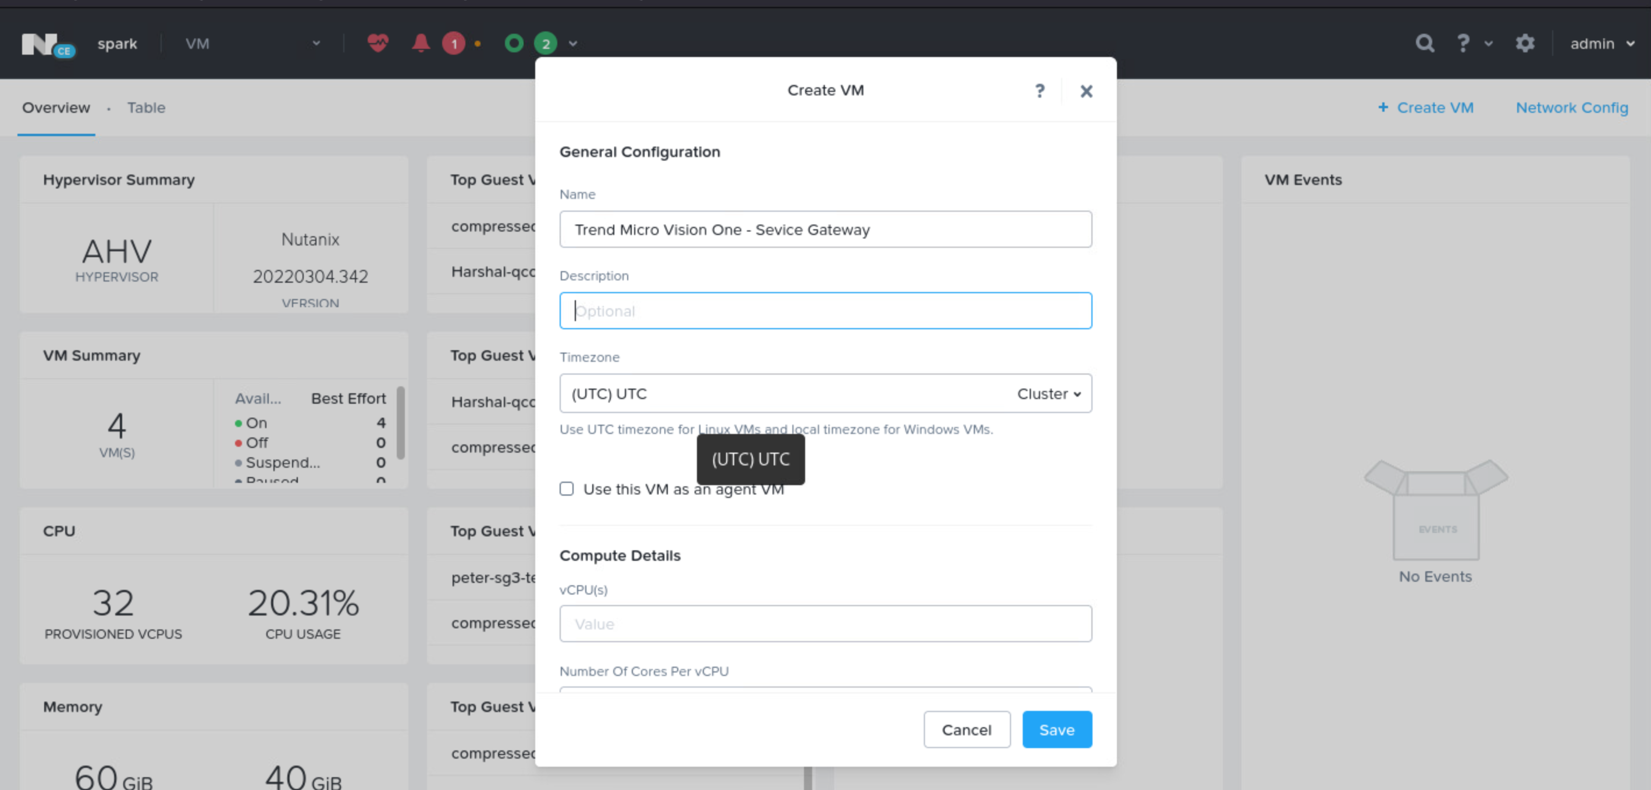
Task: View running tasks via the green circle badge
Action: [x=546, y=43]
